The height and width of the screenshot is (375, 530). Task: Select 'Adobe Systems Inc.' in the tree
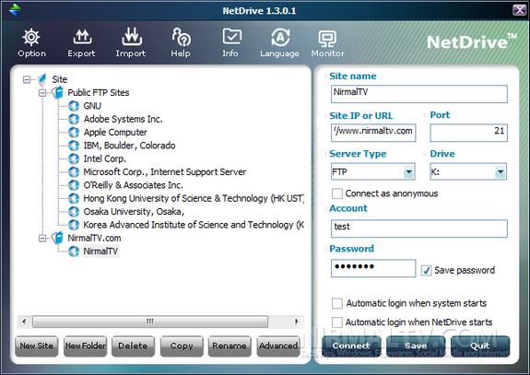pos(123,119)
